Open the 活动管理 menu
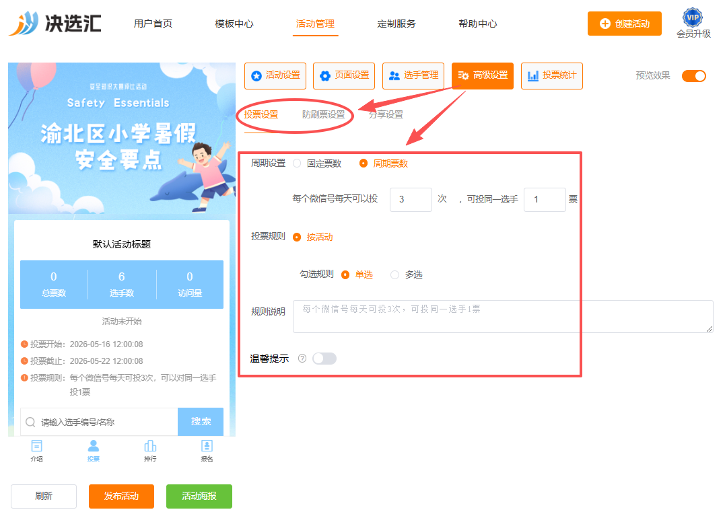Image resolution: width=725 pixels, height=518 pixels. (315, 24)
